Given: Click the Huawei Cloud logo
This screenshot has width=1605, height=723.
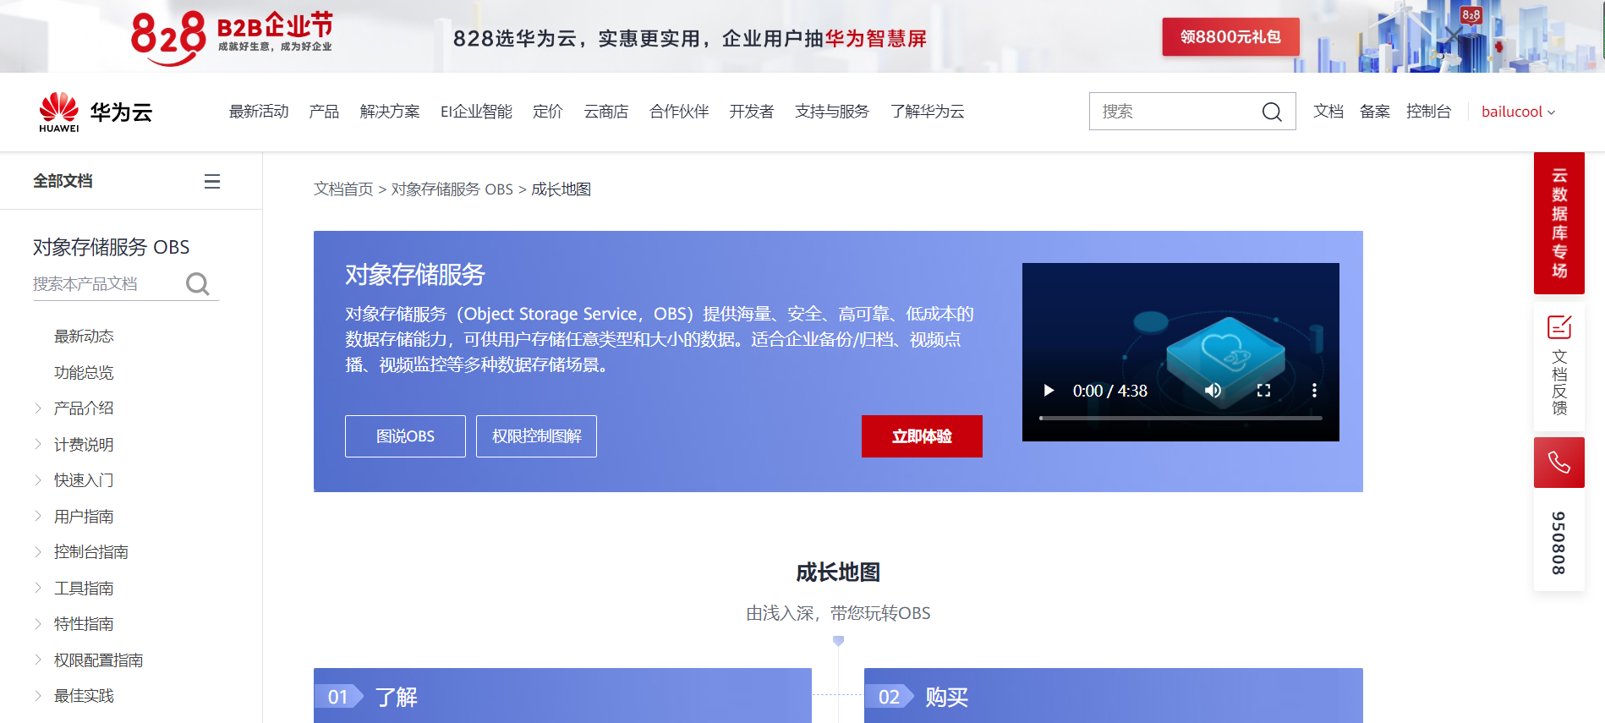Looking at the screenshot, I should 96,112.
